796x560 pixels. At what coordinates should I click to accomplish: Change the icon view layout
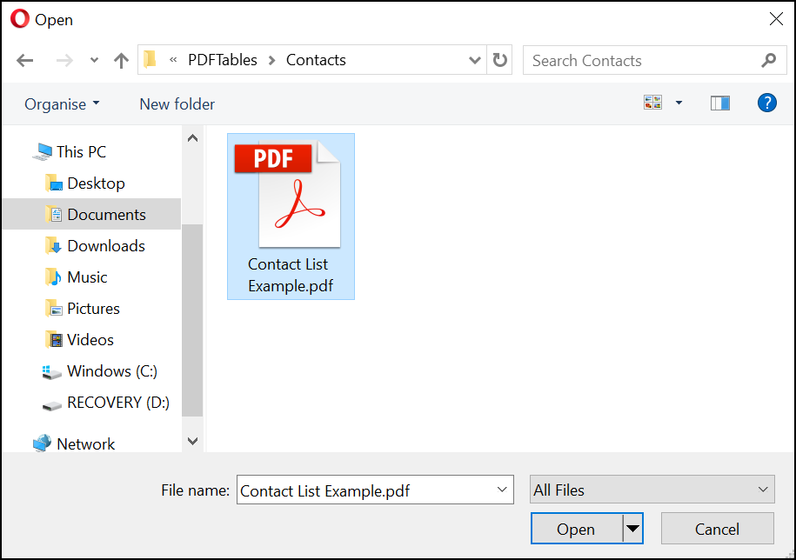point(652,102)
